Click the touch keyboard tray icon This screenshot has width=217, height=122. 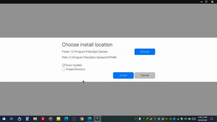click(x=194, y=119)
